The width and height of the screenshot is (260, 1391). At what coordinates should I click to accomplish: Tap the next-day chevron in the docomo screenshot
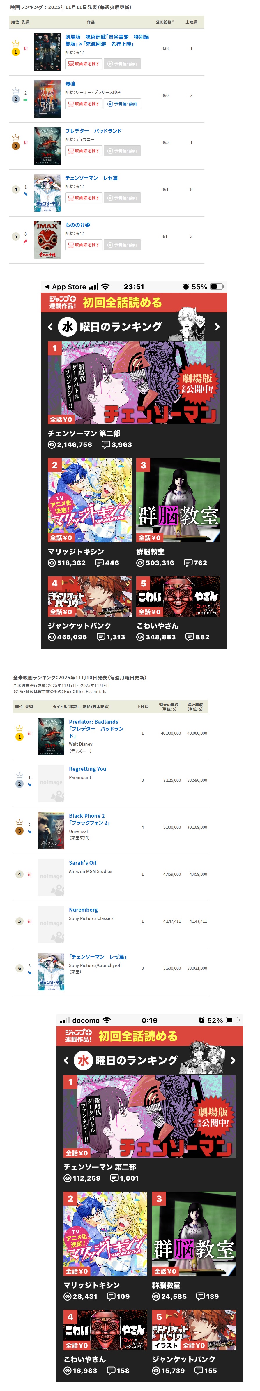pos(233,1061)
